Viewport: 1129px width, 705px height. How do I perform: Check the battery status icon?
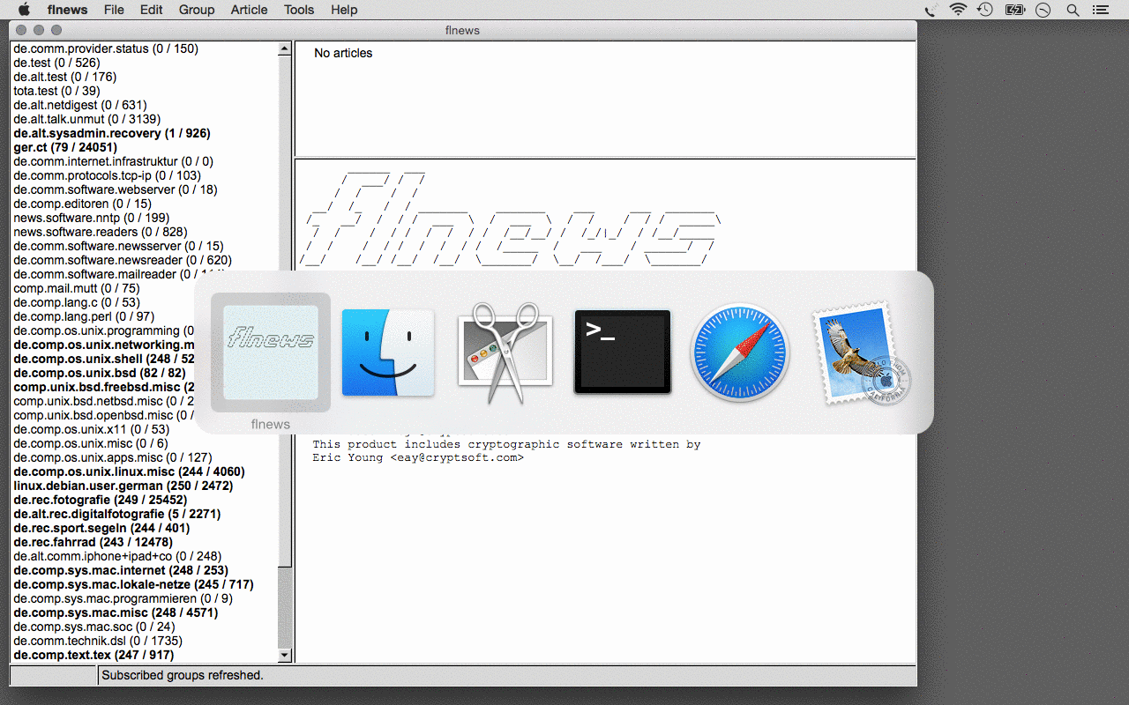(1014, 10)
